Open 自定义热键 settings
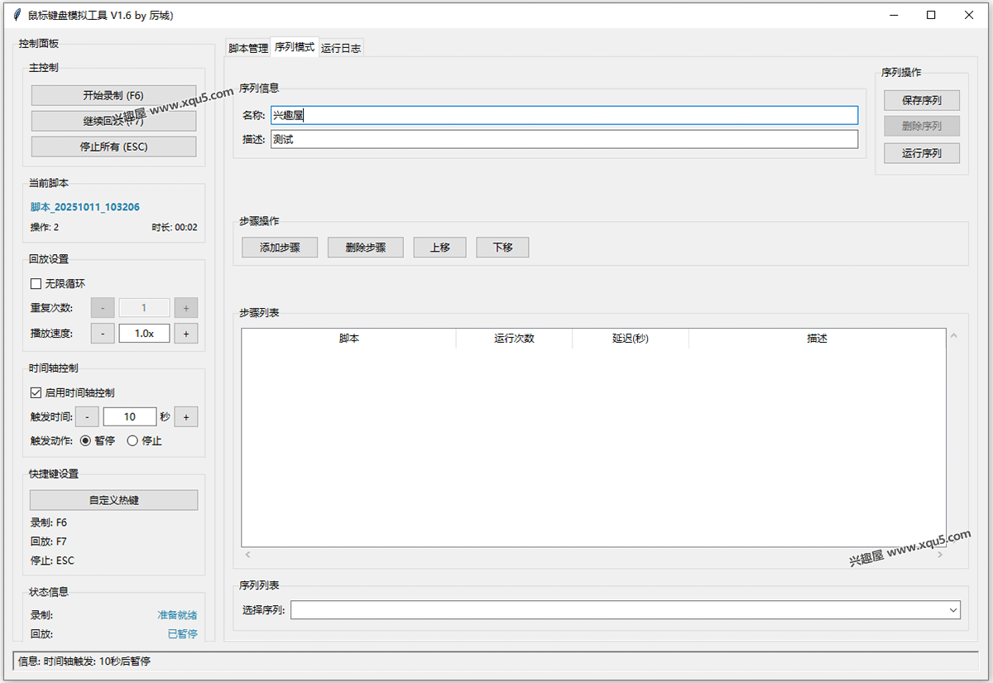Viewport: 993px width, 683px height. tap(113, 500)
